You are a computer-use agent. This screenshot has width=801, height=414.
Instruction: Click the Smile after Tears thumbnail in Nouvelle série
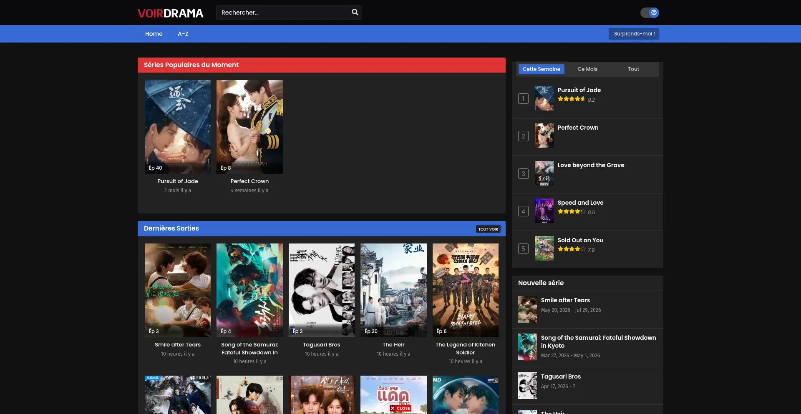527,309
